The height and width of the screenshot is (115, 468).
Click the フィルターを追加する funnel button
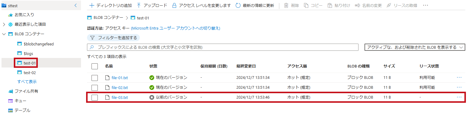113,38
